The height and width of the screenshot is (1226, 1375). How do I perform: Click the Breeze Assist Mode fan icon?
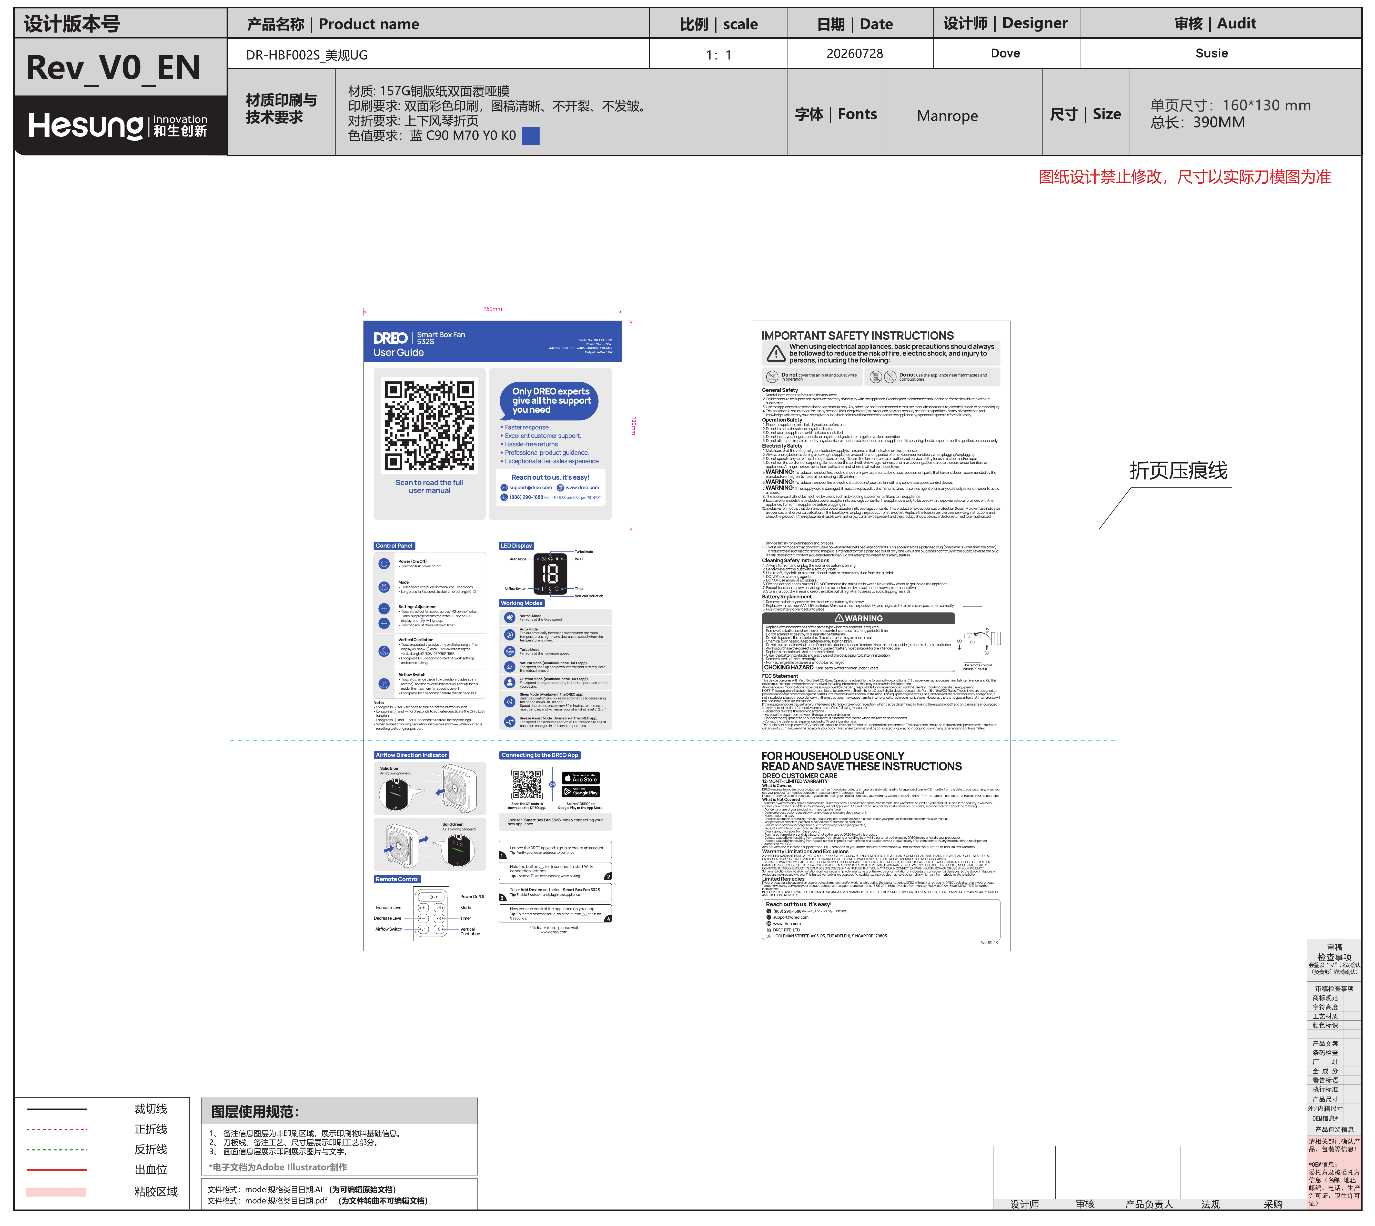click(510, 721)
